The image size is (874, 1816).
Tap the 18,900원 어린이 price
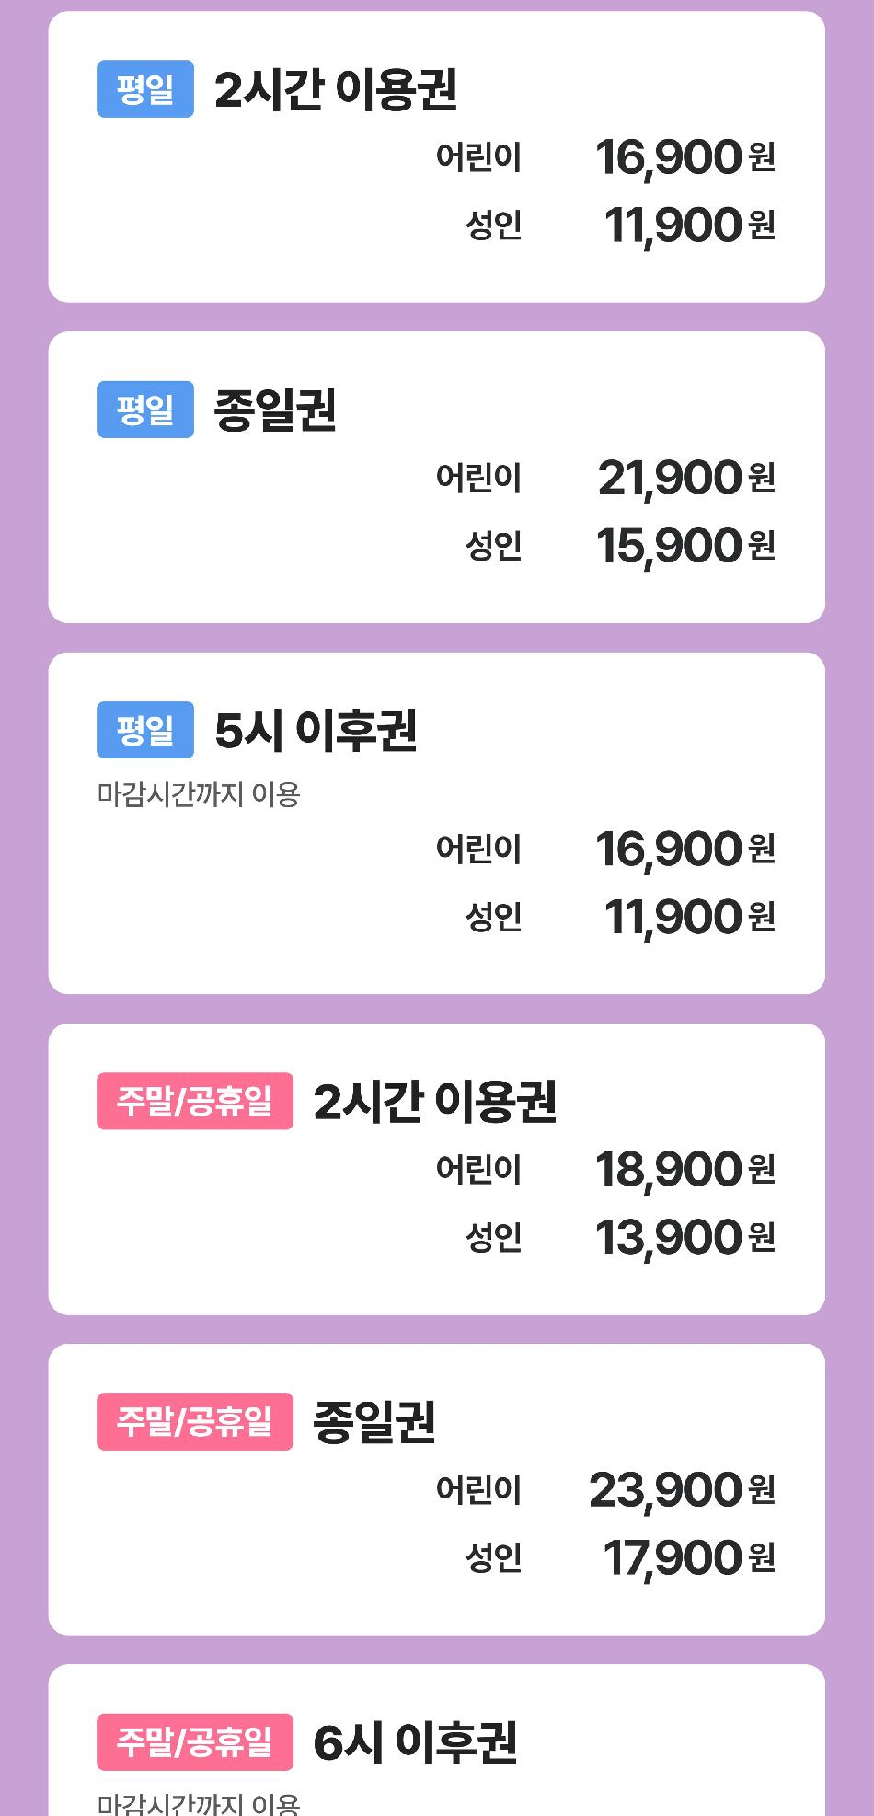(684, 1169)
